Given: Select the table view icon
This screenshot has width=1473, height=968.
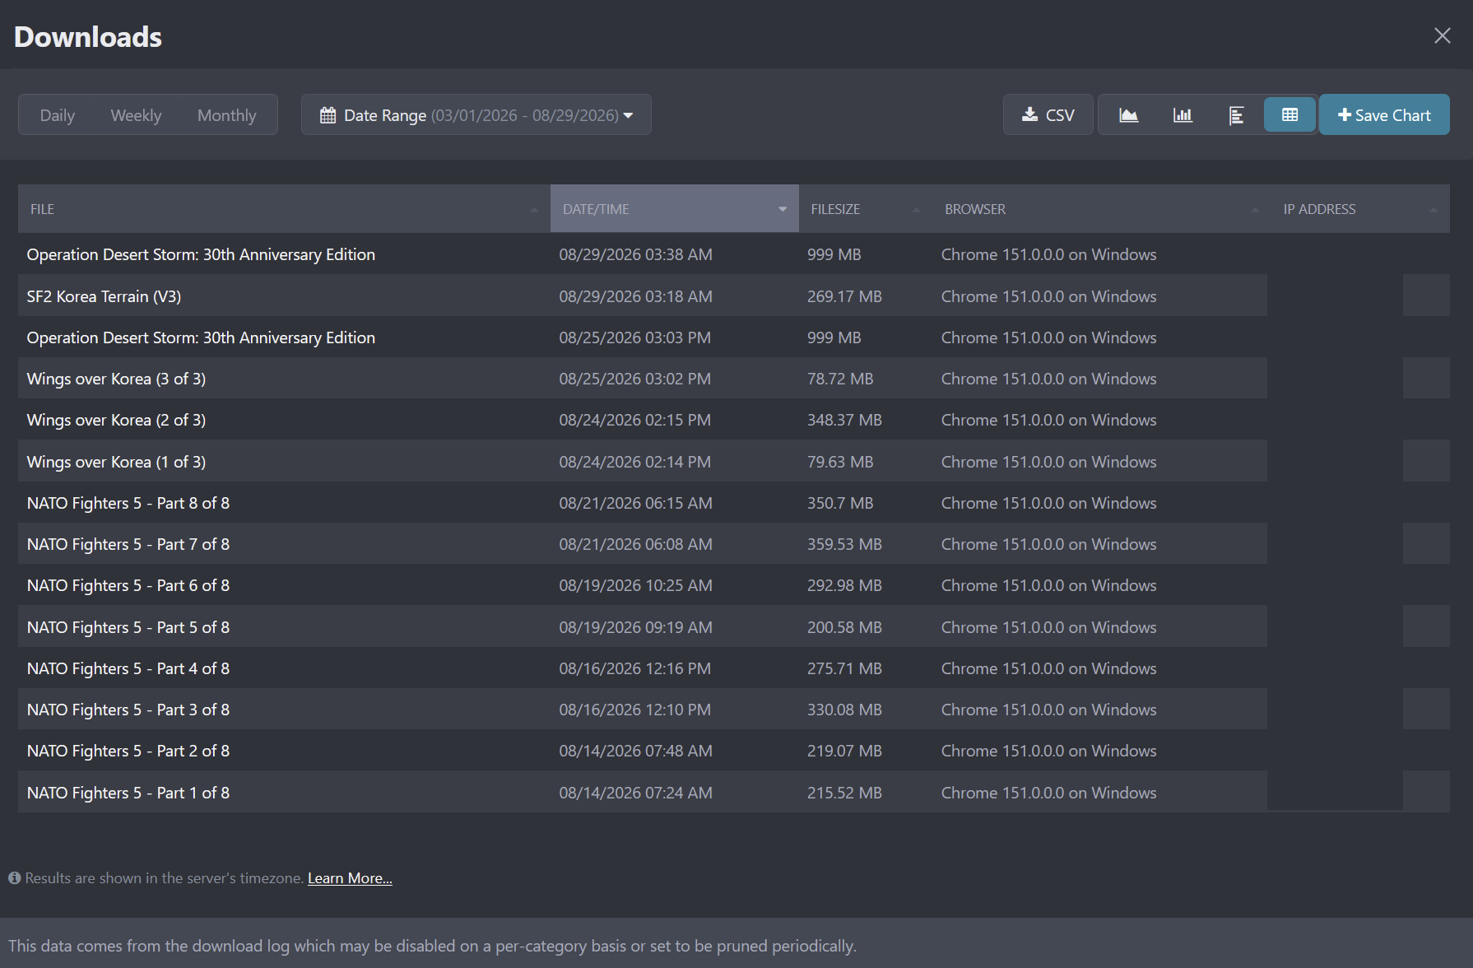Looking at the screenshot, I should coord(1289,115).
